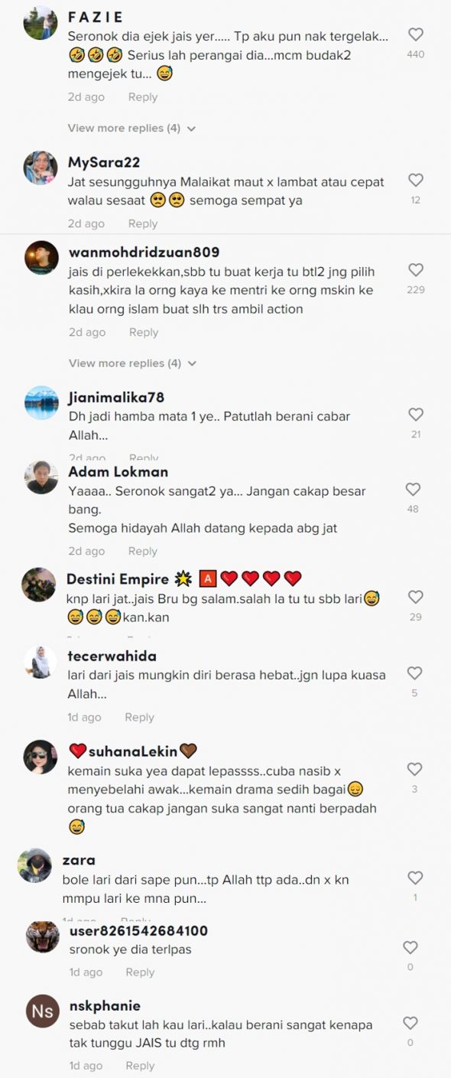
Task: Open FAZIE's profile picture
Action: (40, 23)
